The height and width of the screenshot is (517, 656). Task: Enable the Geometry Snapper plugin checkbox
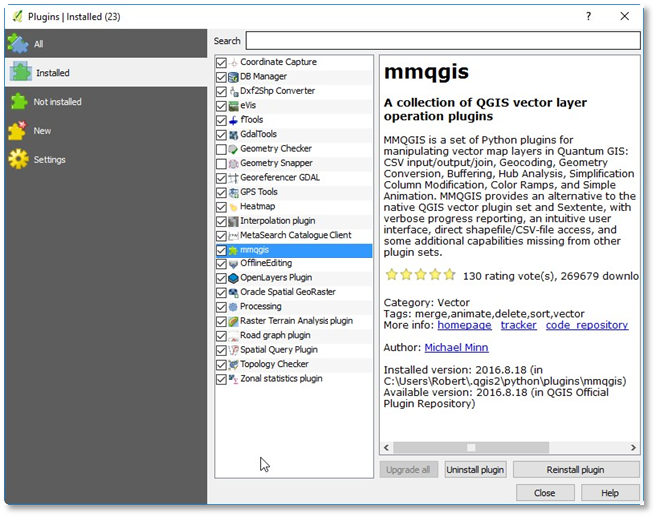[x=221, y=163]
